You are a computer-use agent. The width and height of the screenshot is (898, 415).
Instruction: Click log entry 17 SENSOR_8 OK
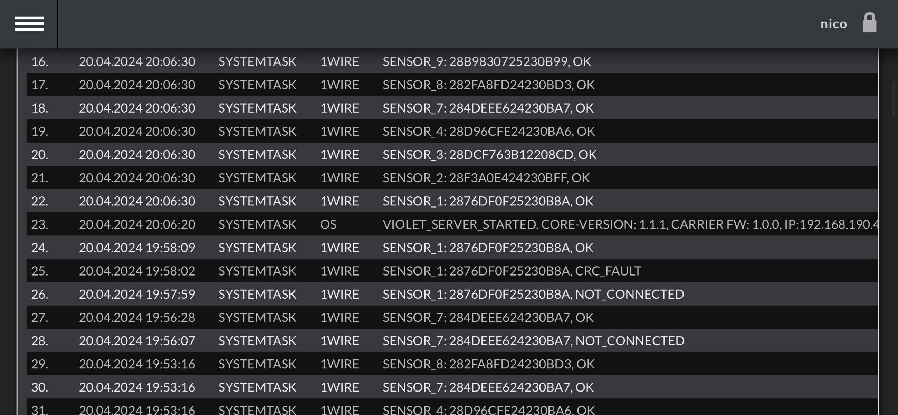click(452, 85)
